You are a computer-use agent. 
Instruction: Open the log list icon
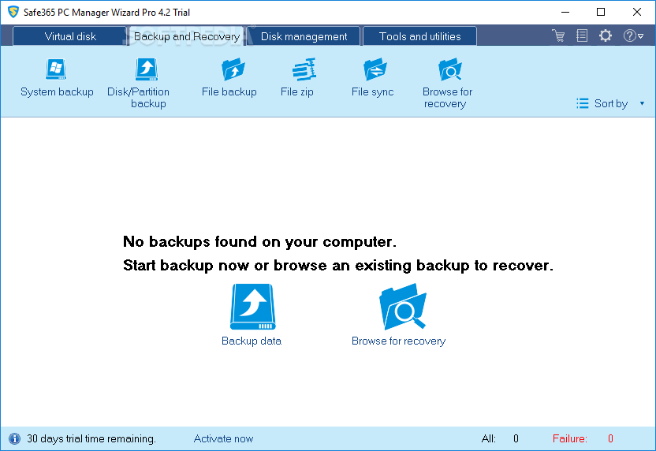[x=582, y=35]
